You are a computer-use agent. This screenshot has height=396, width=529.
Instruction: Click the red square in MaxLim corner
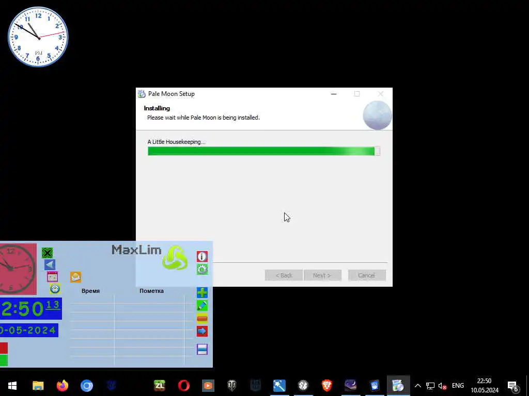coord(4,348)
